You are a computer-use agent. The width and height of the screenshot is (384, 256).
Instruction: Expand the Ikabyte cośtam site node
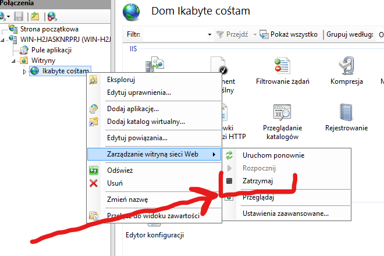[24, 72]
